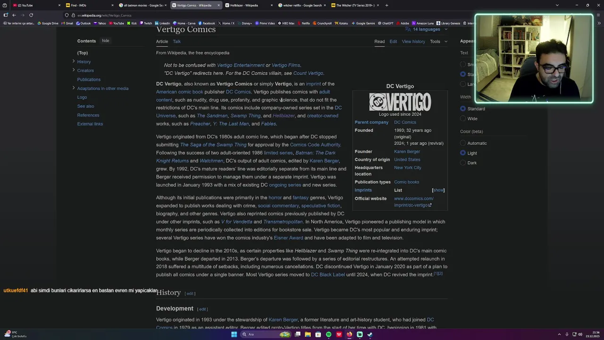Open the View history tab
This screenshot has width=604, height=340.
(x=413, y=42)
